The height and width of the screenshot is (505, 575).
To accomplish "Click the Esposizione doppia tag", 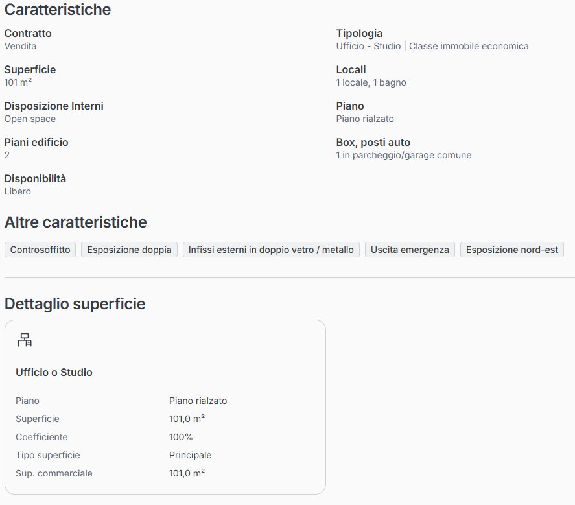I will tap(130, 250).
